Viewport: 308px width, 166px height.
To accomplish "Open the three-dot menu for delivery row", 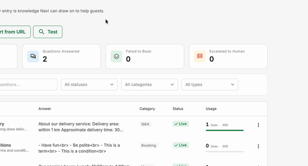I will point(258,125).
